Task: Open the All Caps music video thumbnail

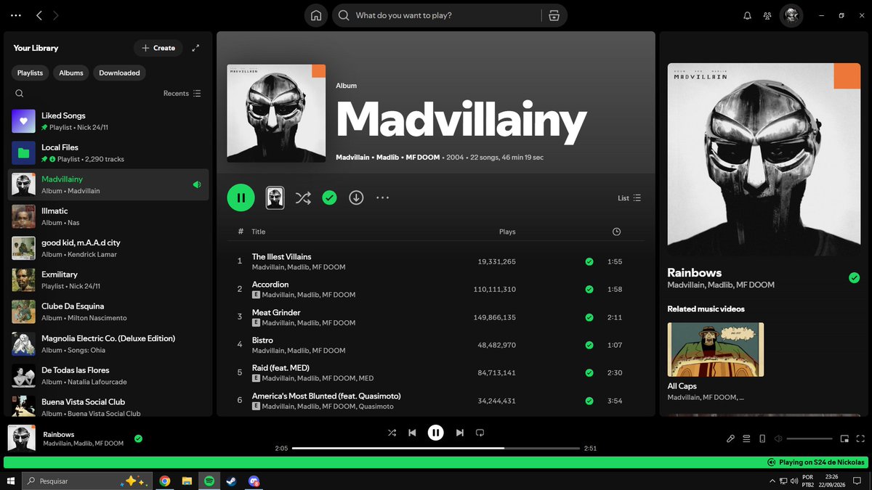Action: [716, 349]
